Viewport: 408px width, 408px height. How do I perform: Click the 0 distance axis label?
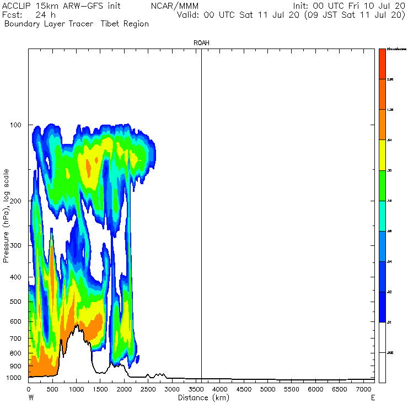(29, 389)
